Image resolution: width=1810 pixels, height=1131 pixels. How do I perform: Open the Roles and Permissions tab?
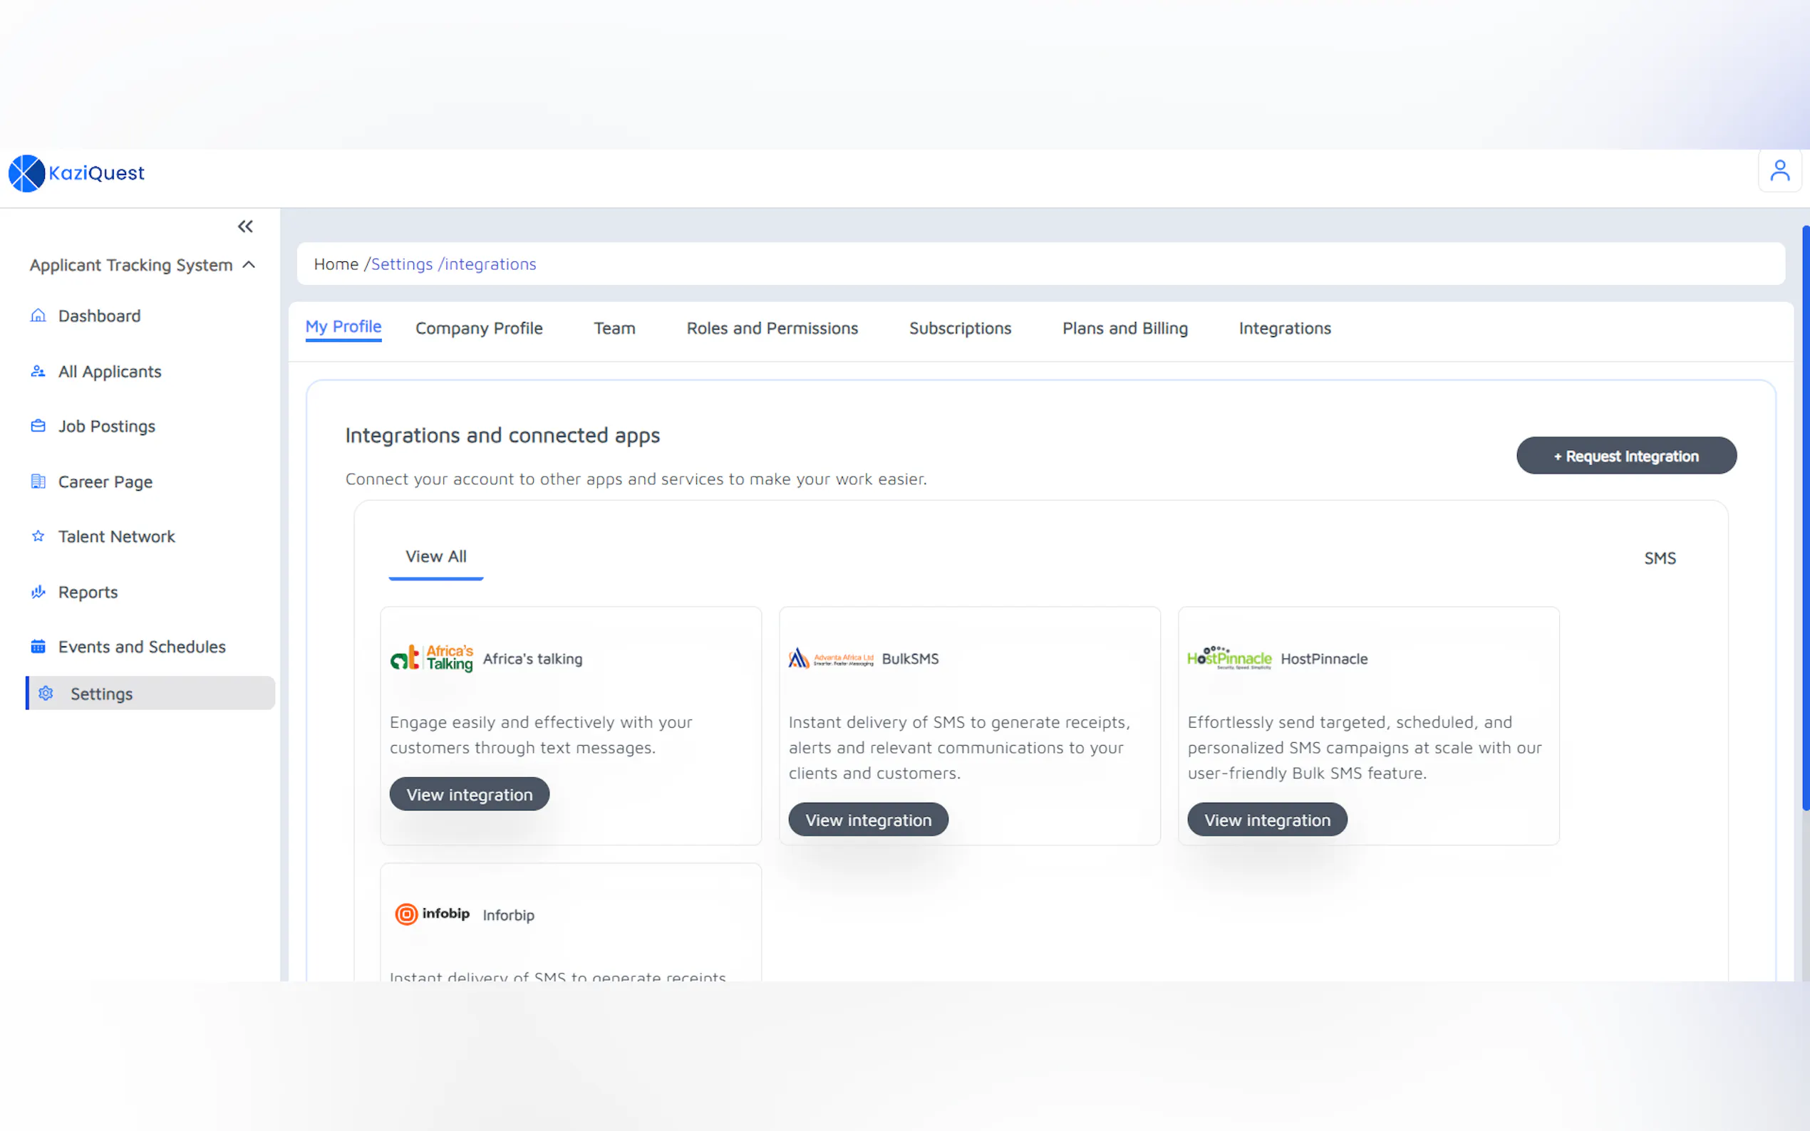pos(772,328)
